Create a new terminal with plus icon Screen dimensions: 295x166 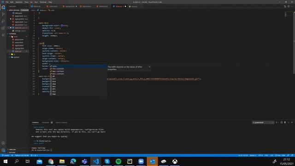click(277, 123)
